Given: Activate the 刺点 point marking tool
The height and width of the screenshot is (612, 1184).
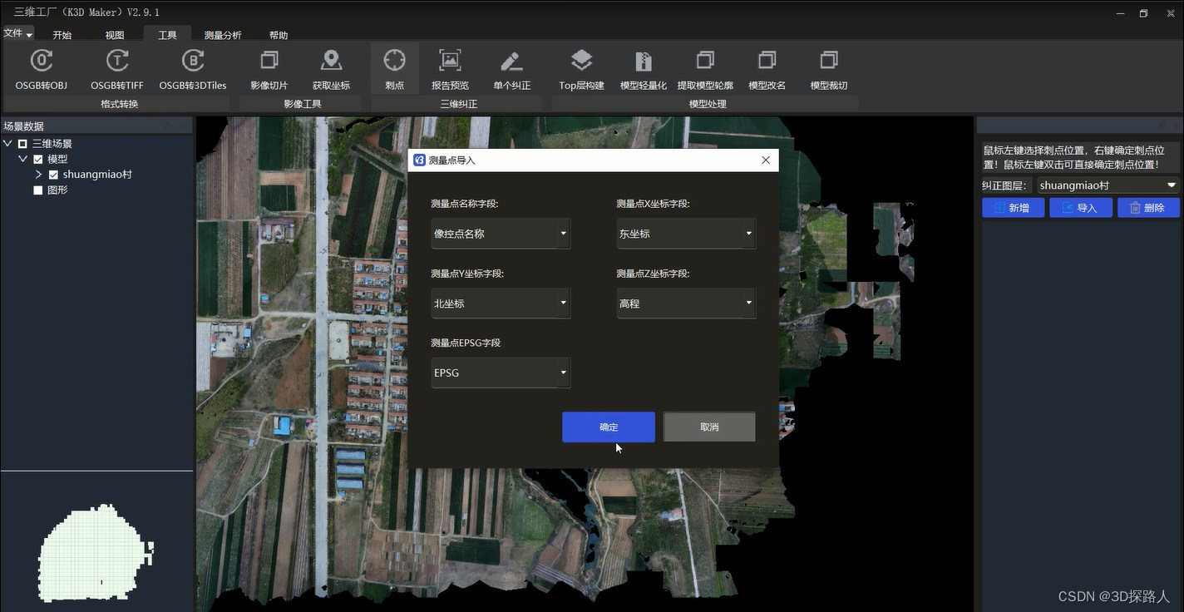Looking at the screenshot, I should point(394,69).
